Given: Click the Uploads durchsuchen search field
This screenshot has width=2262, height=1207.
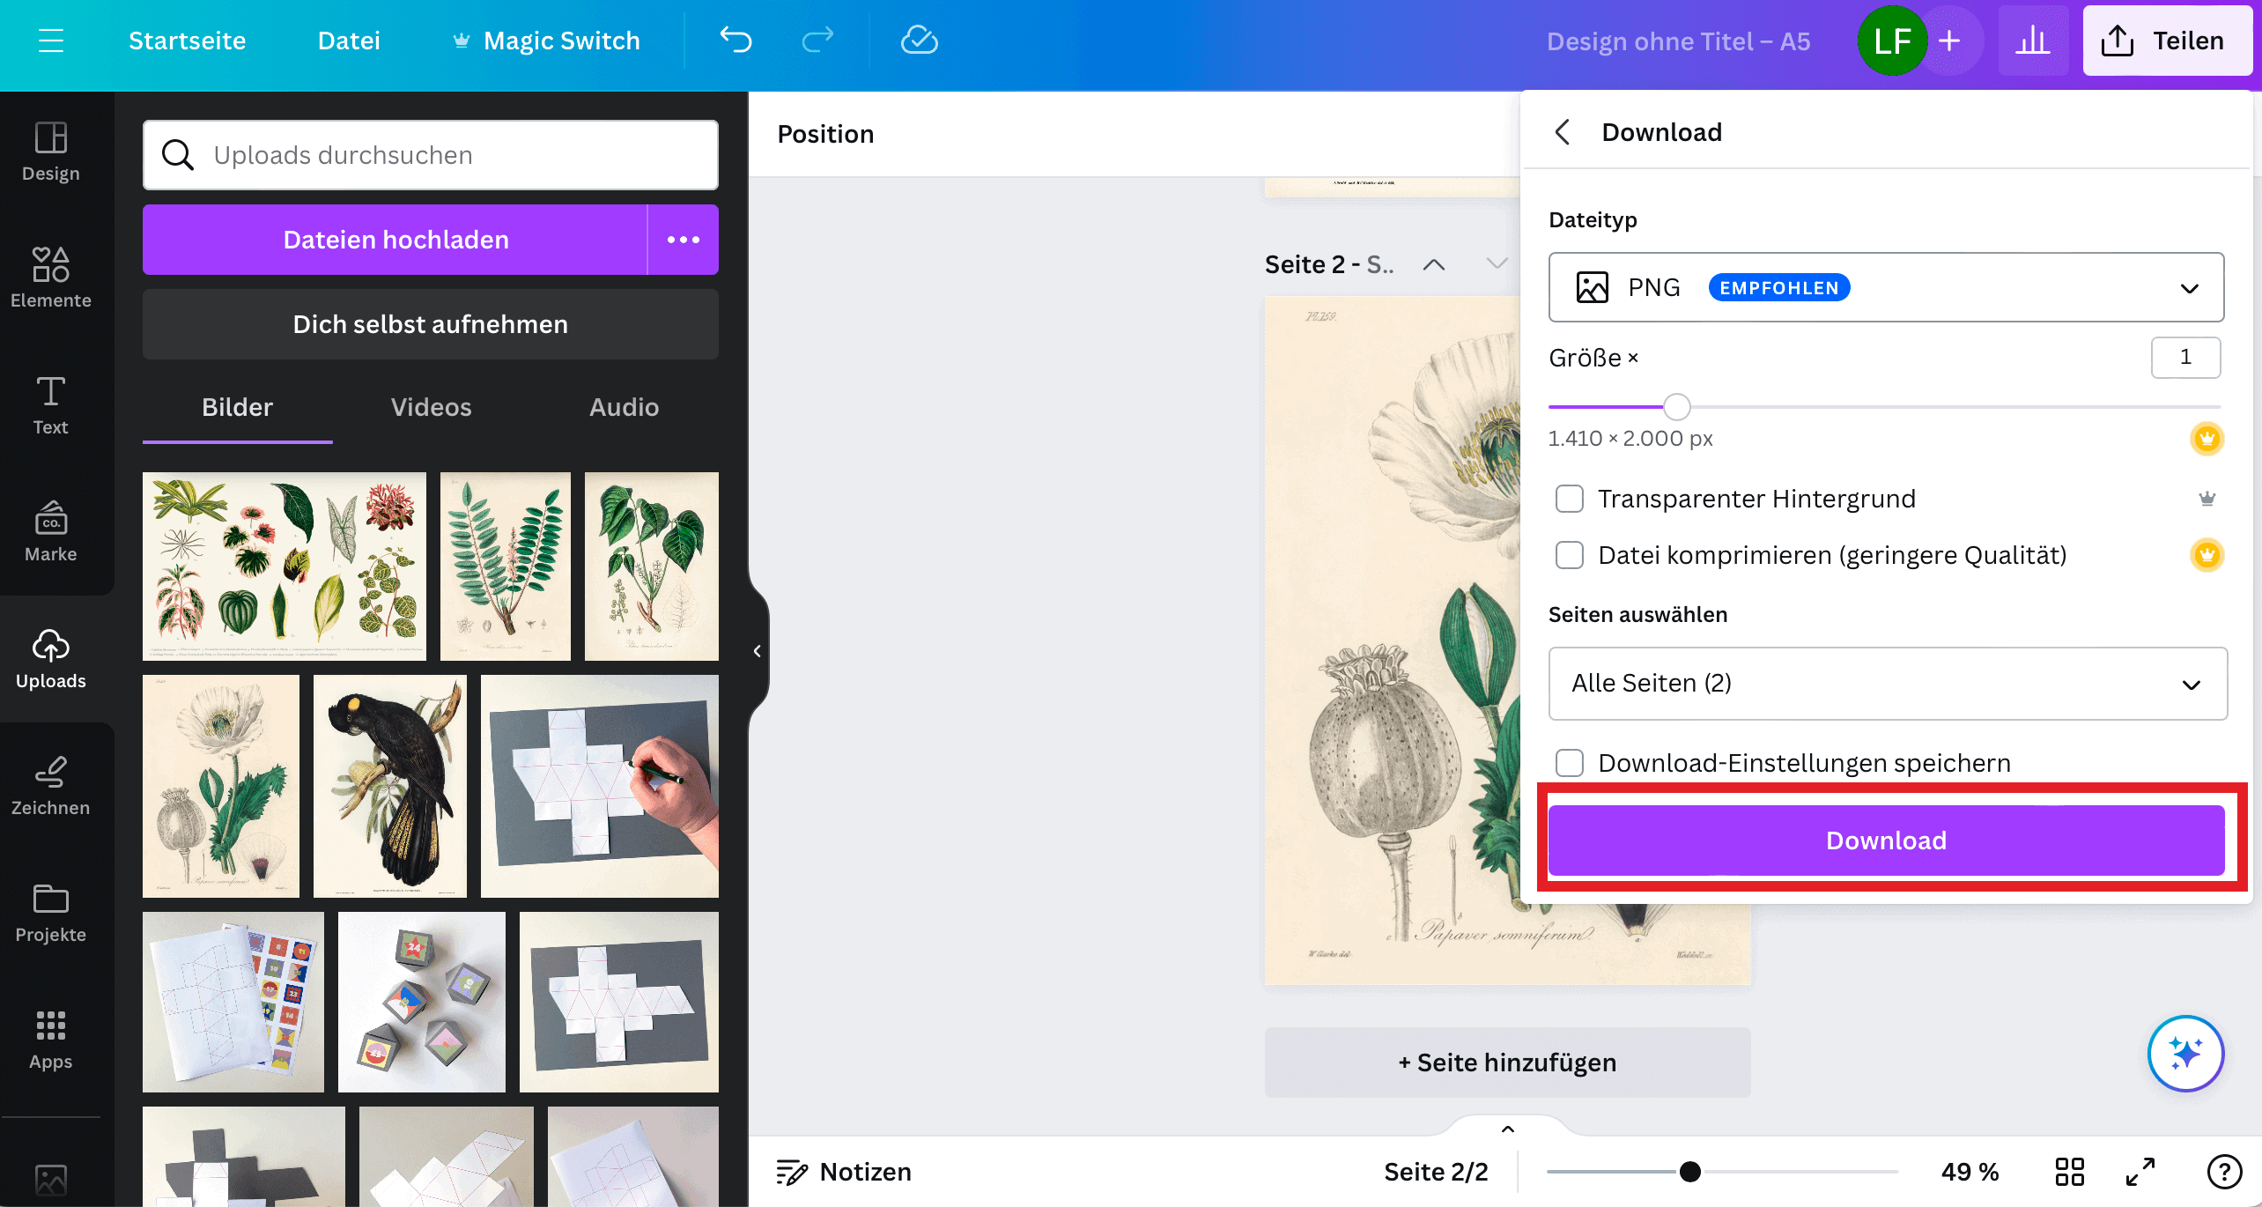Looking at the screenshot, I should coord(431,155).
